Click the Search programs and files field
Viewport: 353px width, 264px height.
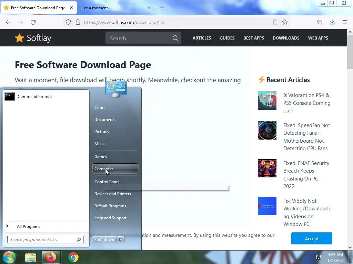coord(46,240)
